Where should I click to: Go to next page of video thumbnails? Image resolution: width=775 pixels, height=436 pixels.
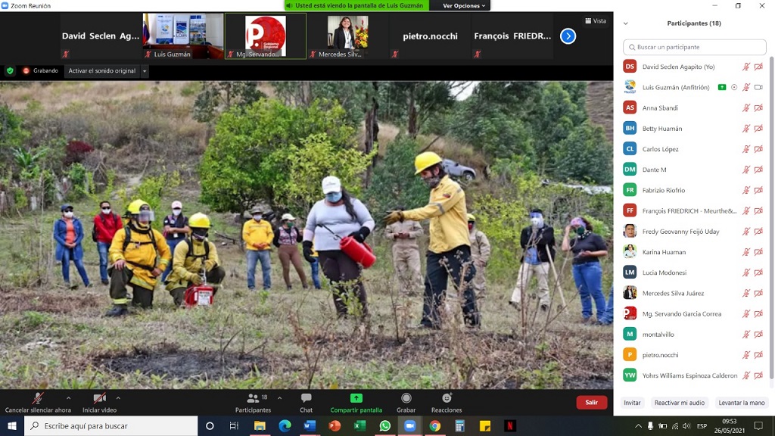tap(568, 36)
